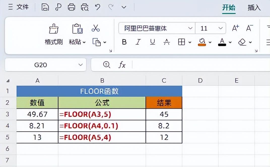The width and height of the screenshot is (270, 167).
Task: Open the 文件 menu
Action: [19, 7]
